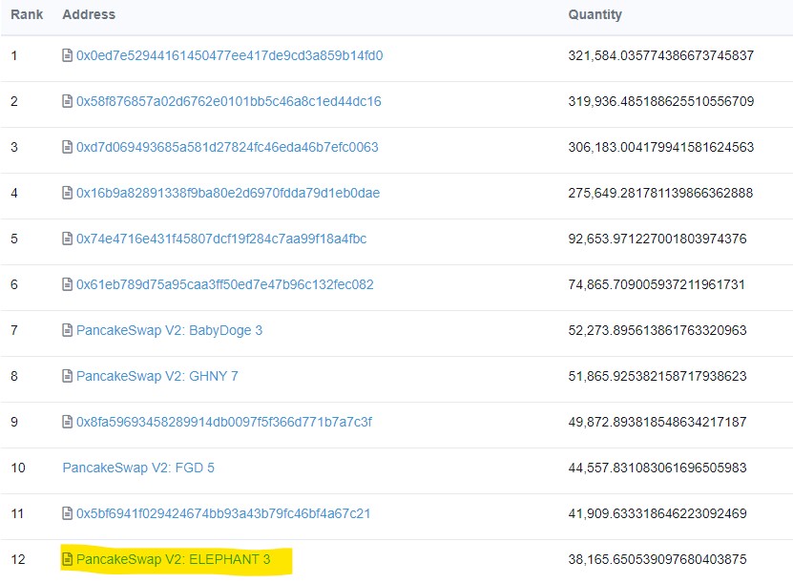Viewport: 793px width, 583px height.
Task: Open address 0x8fa59693458289914db0097f5f366d771b7a7c3f
Action: tap(224, 422)
